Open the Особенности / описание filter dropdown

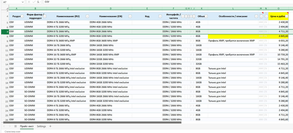click(x=256, y=16)
